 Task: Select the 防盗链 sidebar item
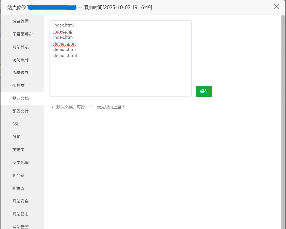18,175
